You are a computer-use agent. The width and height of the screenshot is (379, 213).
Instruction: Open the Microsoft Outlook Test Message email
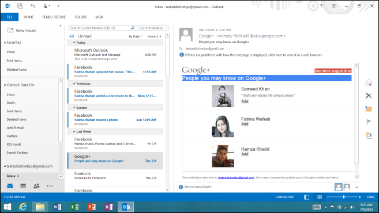point(115,55)
